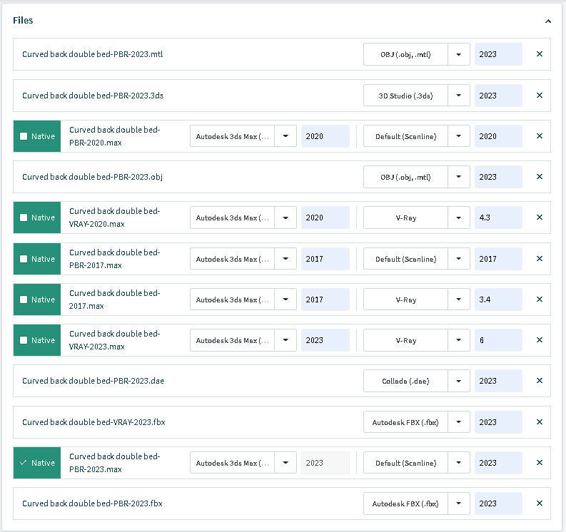Delete the PBR-2017.max file entry
The height and width of the screenshot is (532, 566).
[x=539, y=259]
